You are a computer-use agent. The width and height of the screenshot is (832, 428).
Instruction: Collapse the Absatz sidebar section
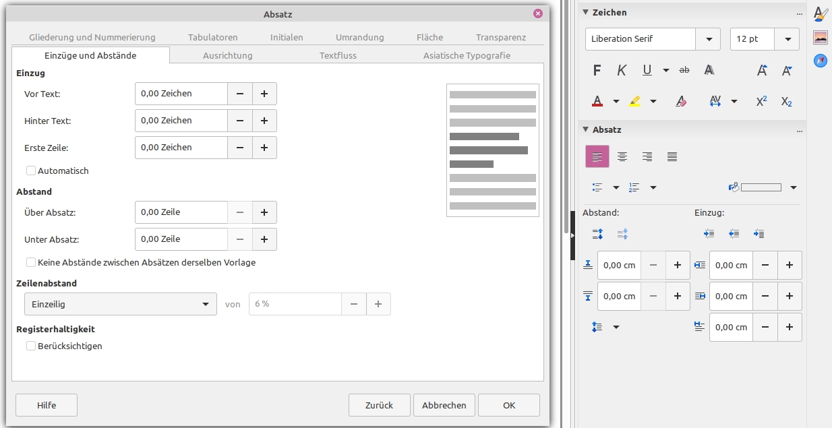coord(586,129)
